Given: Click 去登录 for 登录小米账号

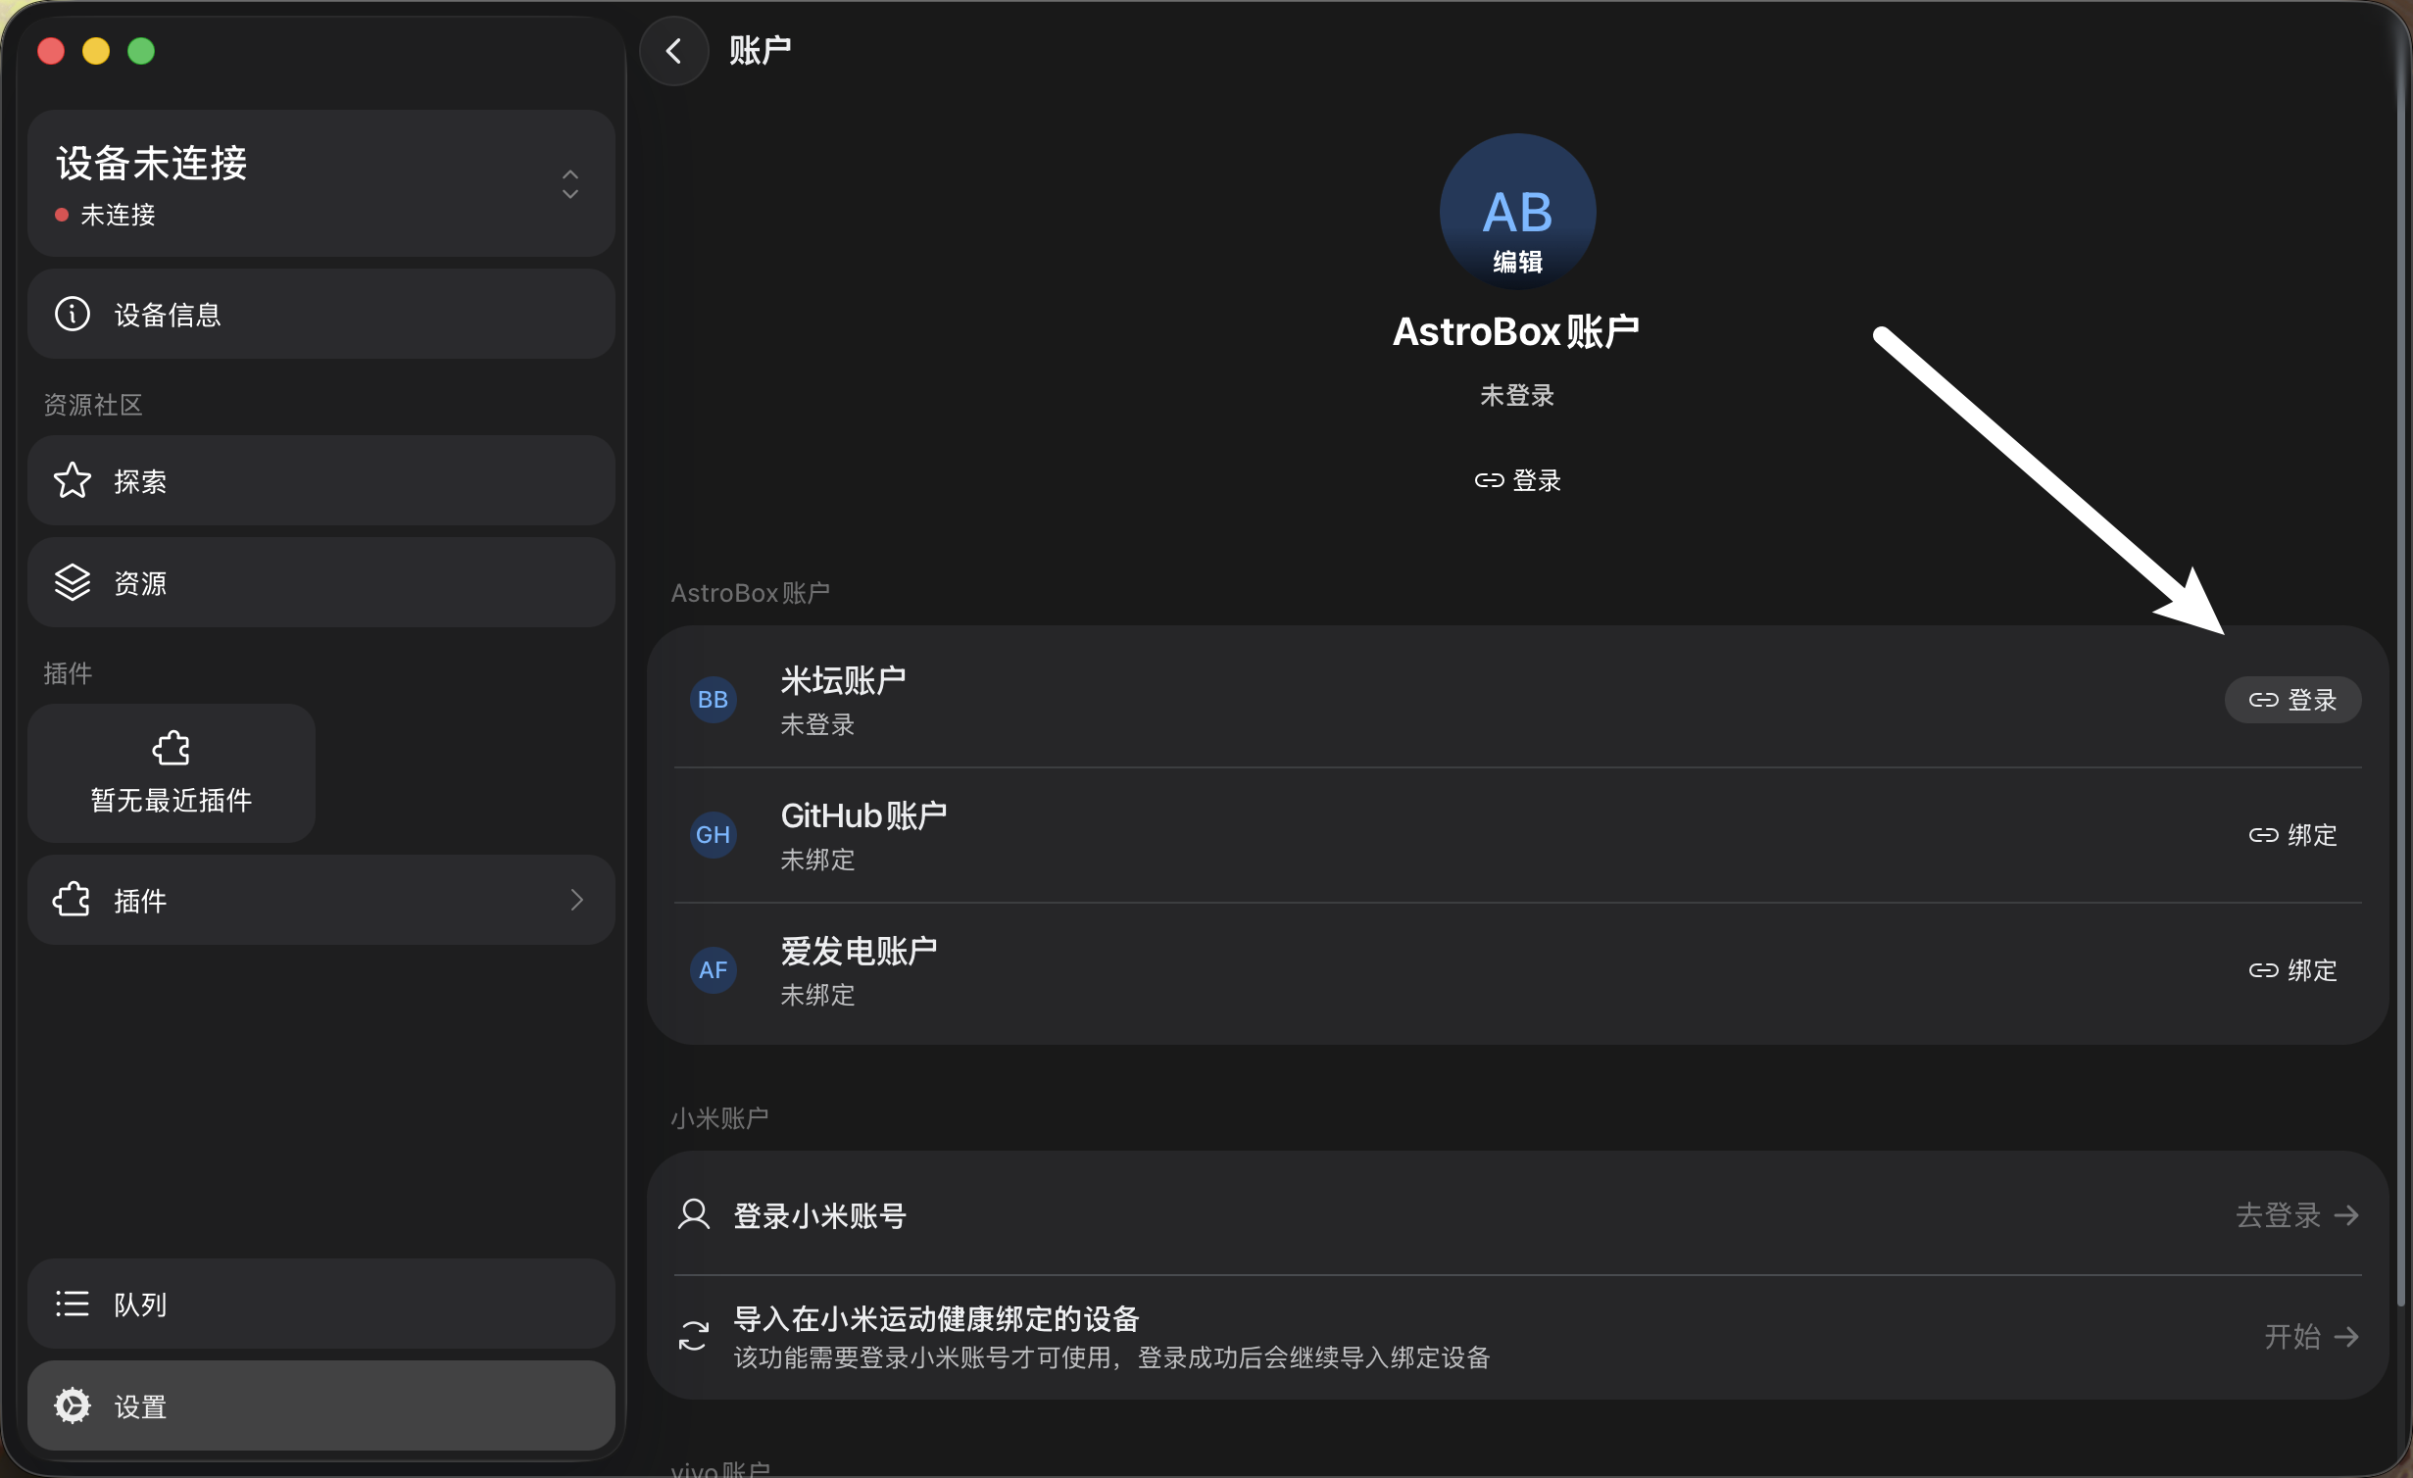Looking at the screenshot, I should pos(2296,1215).
